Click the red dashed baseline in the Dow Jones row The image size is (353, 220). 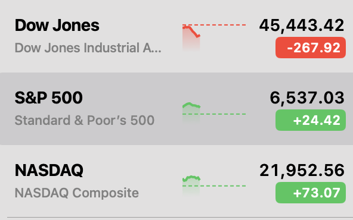pos(214,25)
